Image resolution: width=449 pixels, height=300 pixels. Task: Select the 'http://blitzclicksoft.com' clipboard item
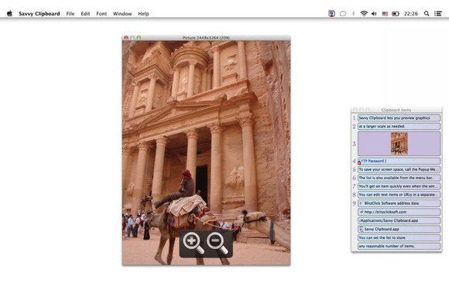tap(399, 212)
